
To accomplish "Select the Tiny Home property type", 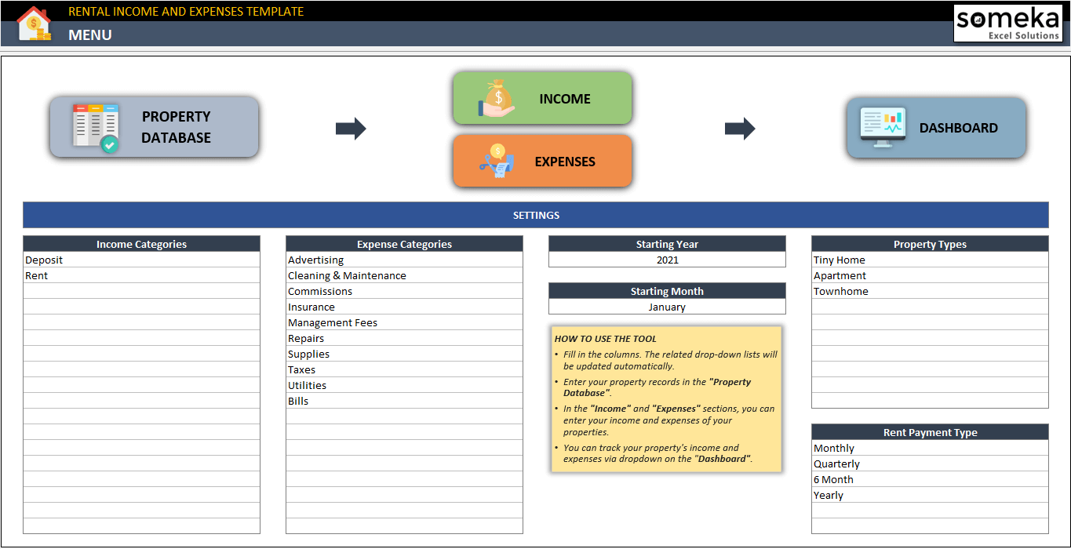I will click(930, 260).
